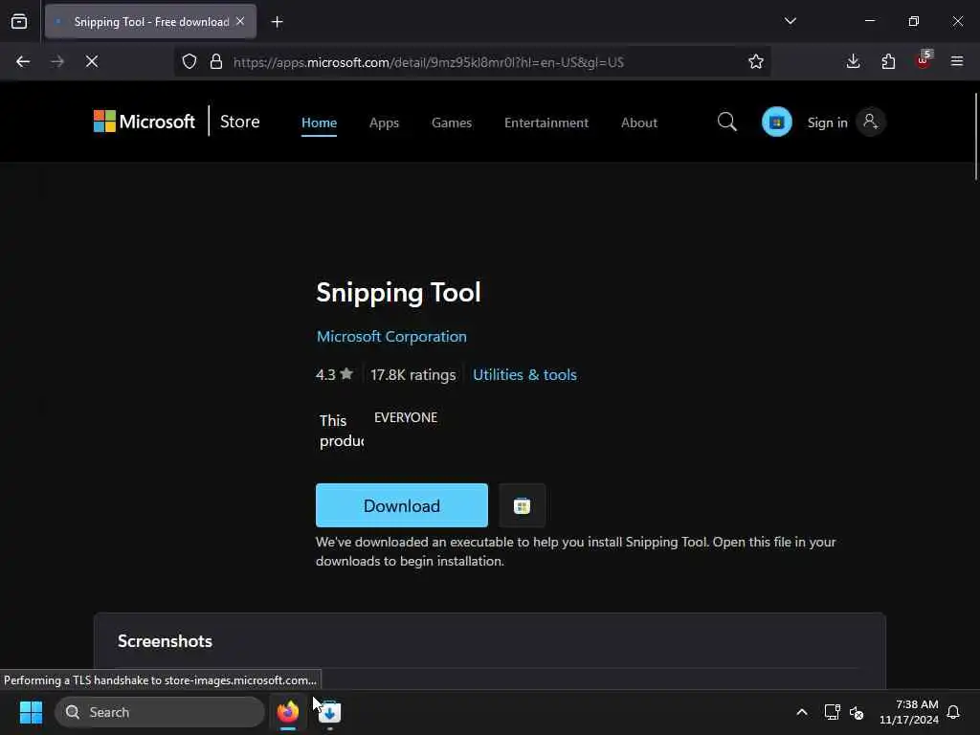The width and height of the screenshot is (980, 735).
Task: Stop loading the page
Action: click(x=92, y=61)
